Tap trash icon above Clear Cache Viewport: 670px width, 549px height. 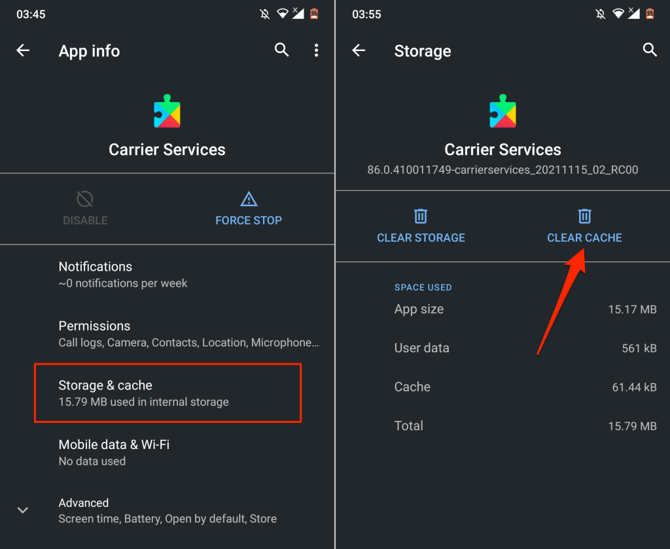coord(584,216)
